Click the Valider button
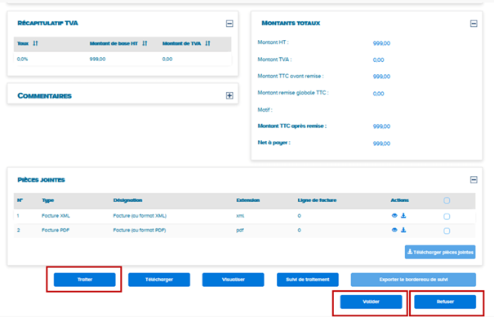This screenshot has height=317, width=494. (372, 302)
